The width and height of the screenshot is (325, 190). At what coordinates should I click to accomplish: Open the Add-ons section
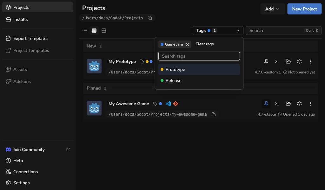37,81
